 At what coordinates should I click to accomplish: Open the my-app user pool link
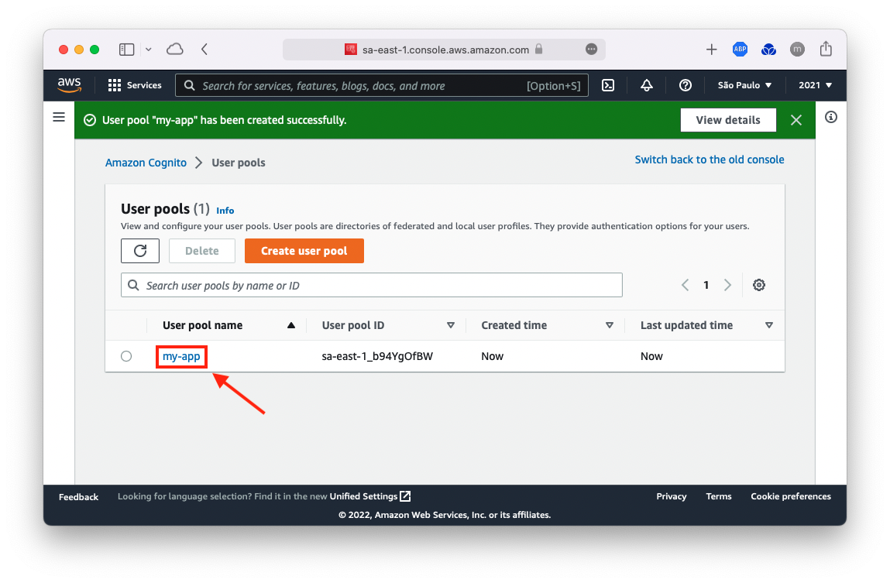coord(181,356)
